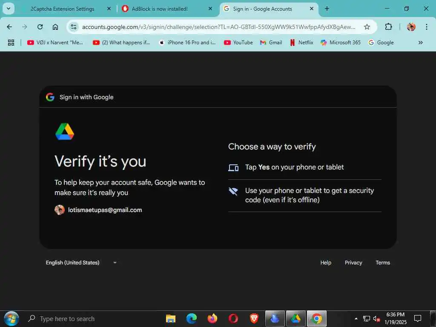Open the English (United States) language dropdown

point(81,262)
